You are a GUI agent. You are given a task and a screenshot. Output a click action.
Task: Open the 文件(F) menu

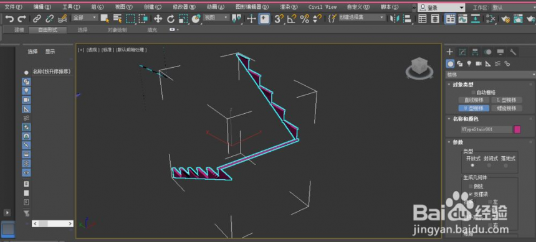[x=13, y=7]
